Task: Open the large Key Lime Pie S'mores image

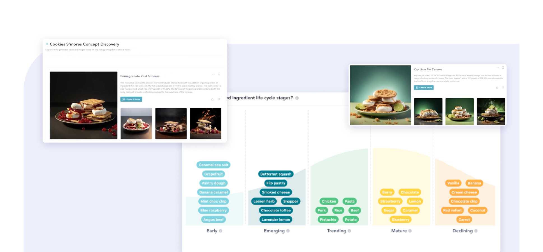Action: pyautogui.click(x=380, y=95)
